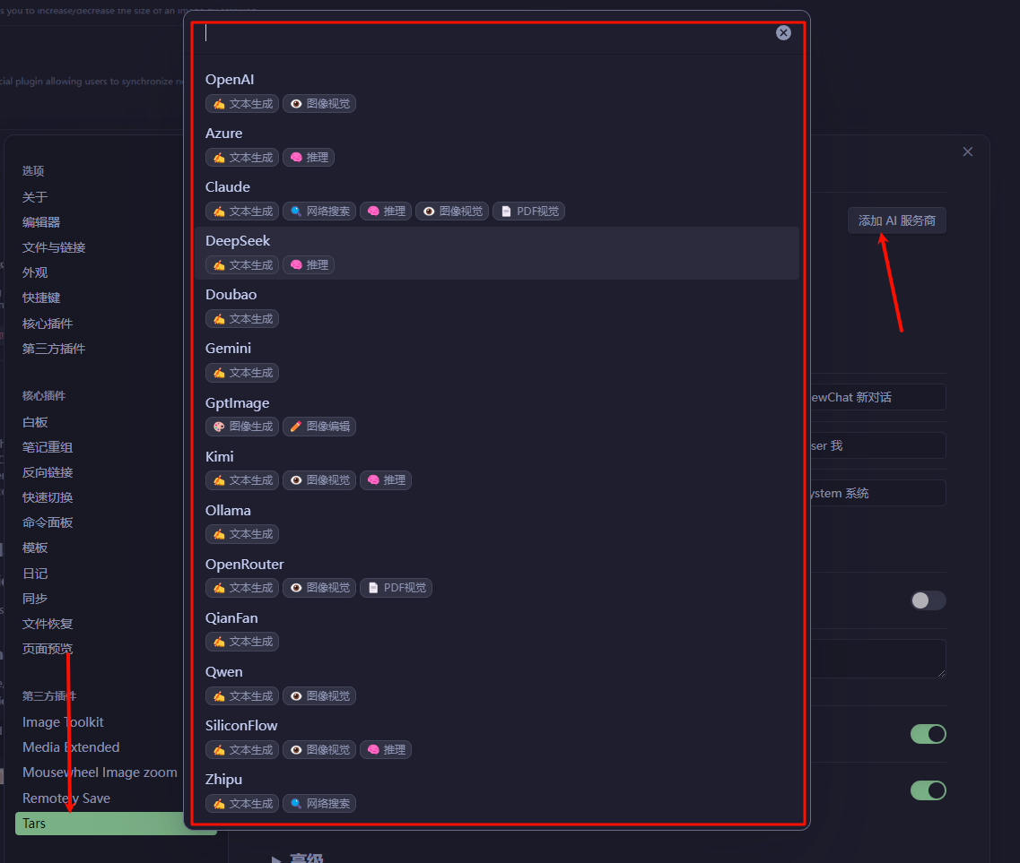The image size is (1020, 863).
Task: Select QianFan provider
Action: pyautogui.click(x=497, y=630)
